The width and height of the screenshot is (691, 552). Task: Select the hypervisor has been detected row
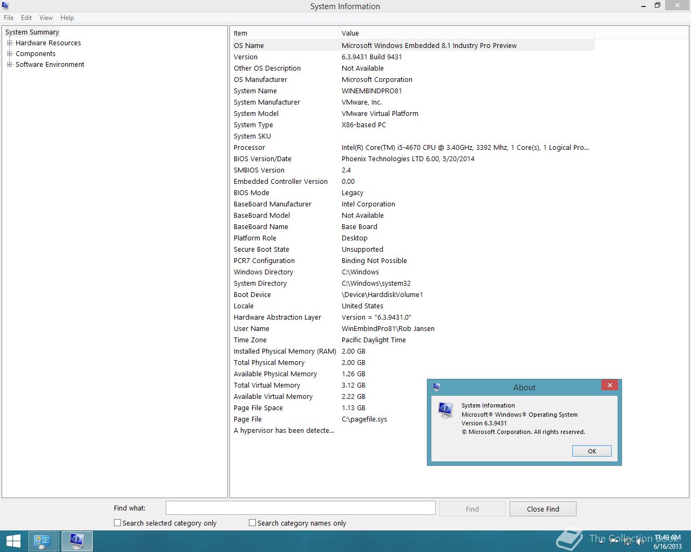click(x=329, y=430)
